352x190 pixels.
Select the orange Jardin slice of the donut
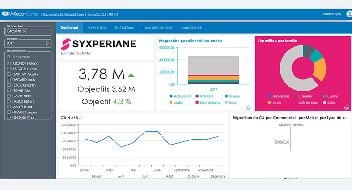click(x=321, y=70)
